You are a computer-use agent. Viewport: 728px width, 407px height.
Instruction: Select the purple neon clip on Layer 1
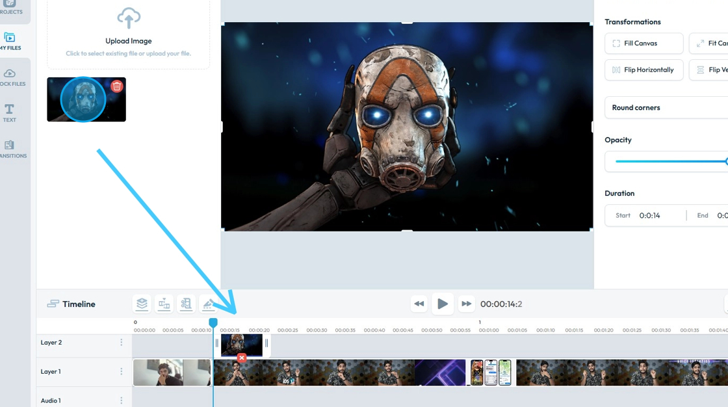(439, 373)
